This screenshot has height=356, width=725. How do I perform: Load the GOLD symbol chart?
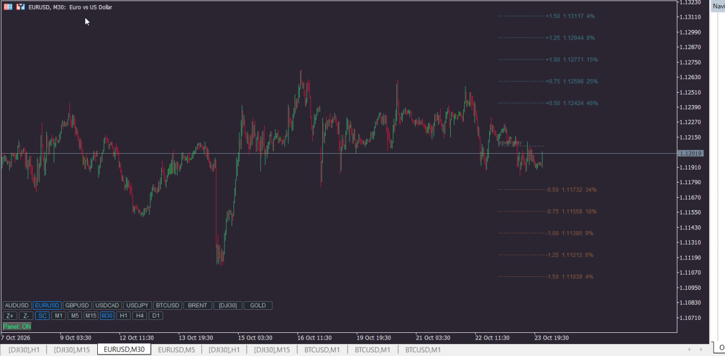point(258,306)
